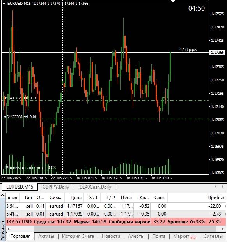The height and width of the screenshot is (242, 227).
Task: Sort trades by Тип column header
Action: coord(28,198)
